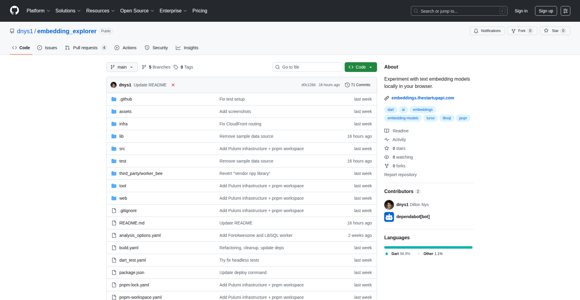The height and width of the screenshot is (300, 580).
Task: Open commit d0c128d hash link
Action: pyautogui.click(x=308, y=85)
